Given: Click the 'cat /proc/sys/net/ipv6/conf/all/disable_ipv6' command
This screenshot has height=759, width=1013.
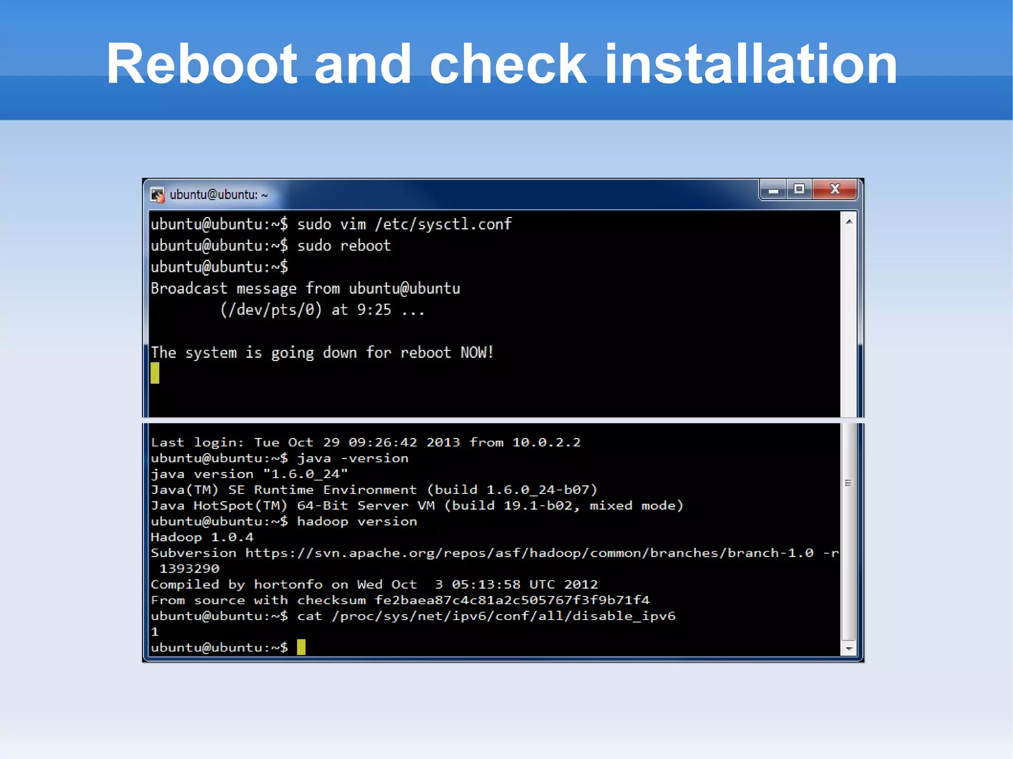Looking at the screenshot, I should pyautogui.click(x=413, y=617).
